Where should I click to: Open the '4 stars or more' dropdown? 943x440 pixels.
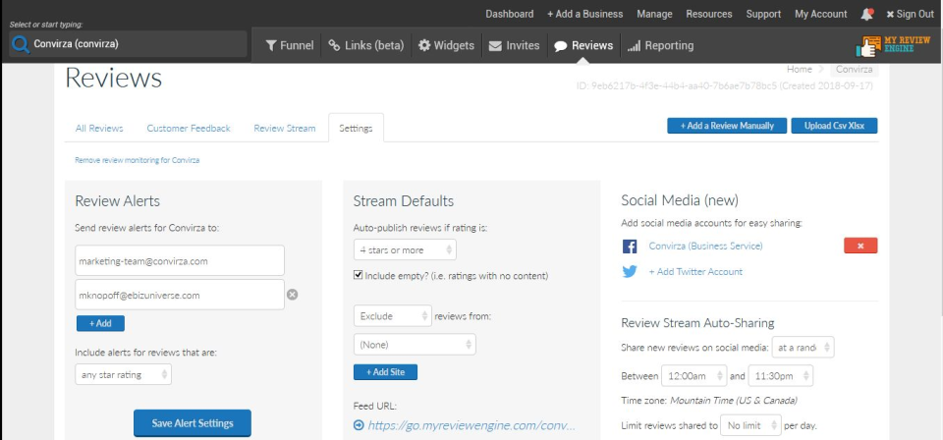pos(405,250)
